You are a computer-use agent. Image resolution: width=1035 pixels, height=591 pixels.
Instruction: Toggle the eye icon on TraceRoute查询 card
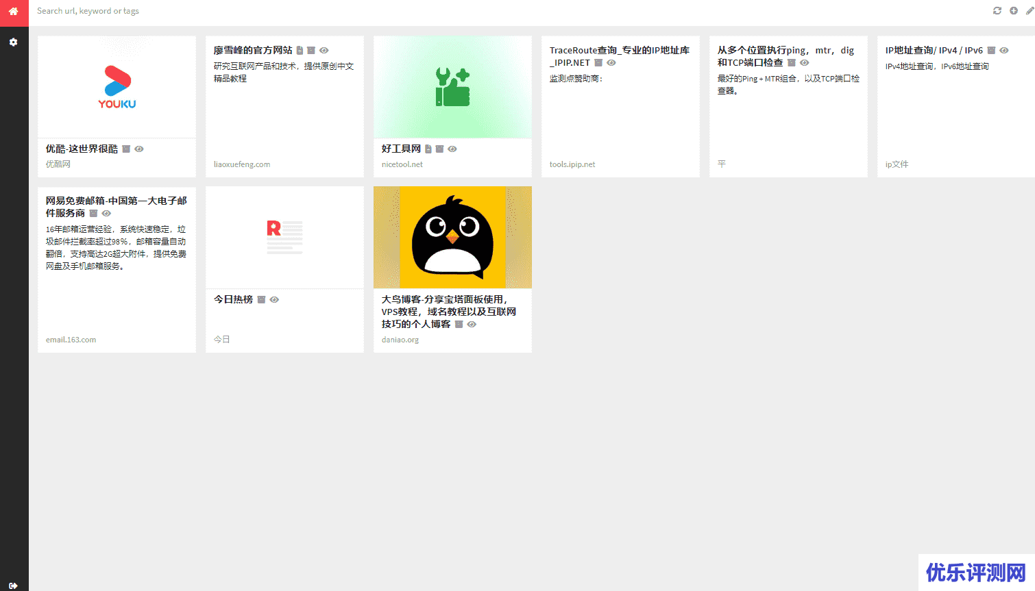[611, 62]
